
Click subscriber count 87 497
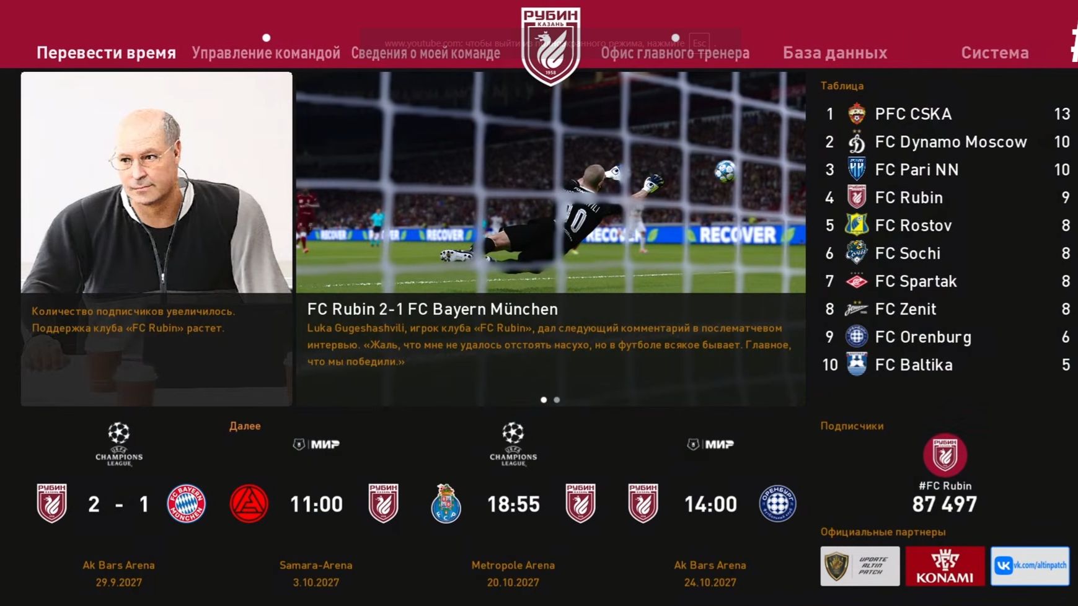pyautogui.click(x=945, y=504)
